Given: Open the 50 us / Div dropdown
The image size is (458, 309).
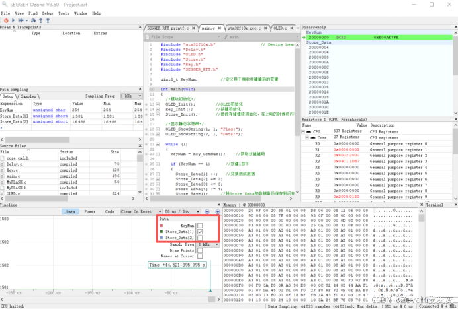Looking at the screenshot, I should (182, 212).
